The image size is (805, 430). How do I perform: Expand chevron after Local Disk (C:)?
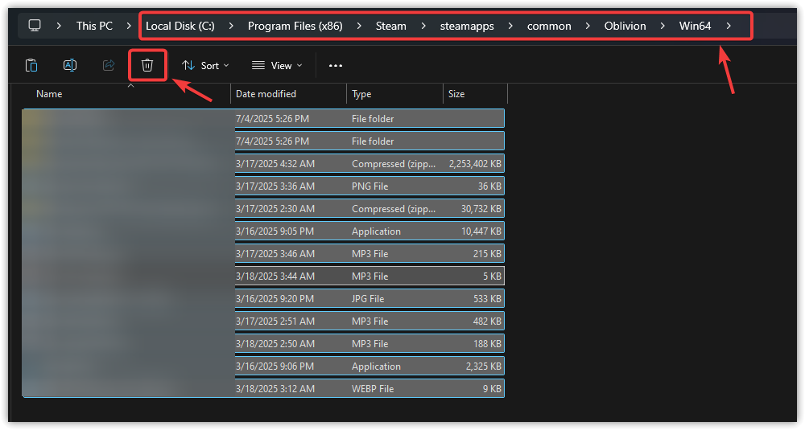tap(231, 26)
